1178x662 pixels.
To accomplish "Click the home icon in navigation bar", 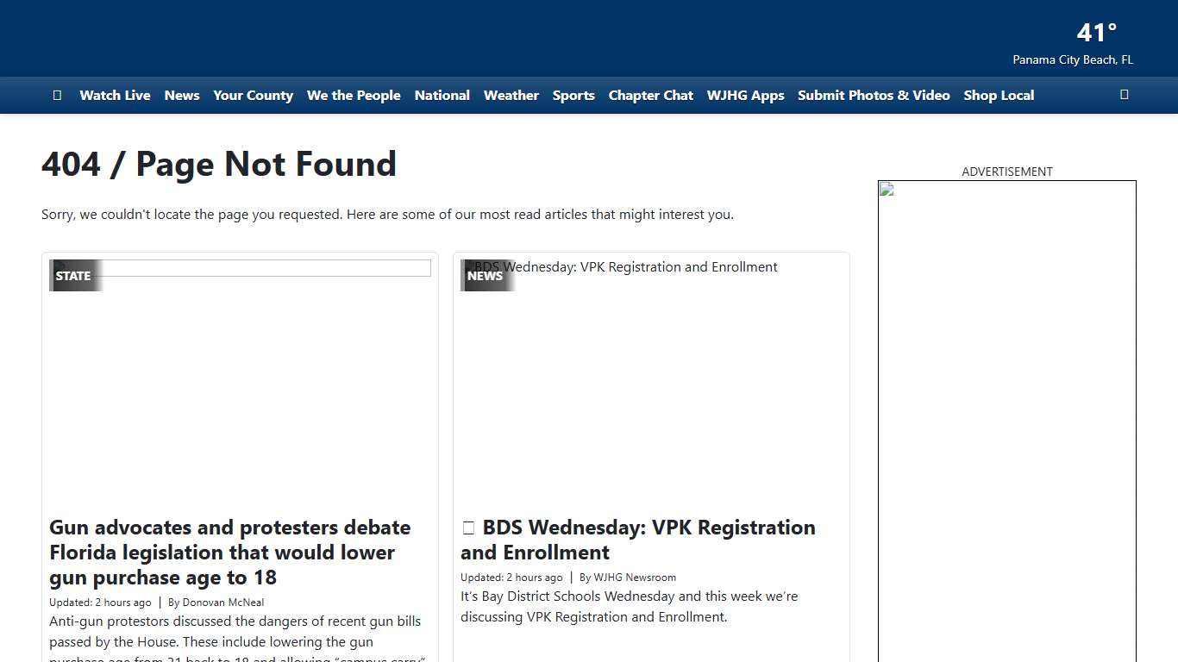I will (57, 95).
